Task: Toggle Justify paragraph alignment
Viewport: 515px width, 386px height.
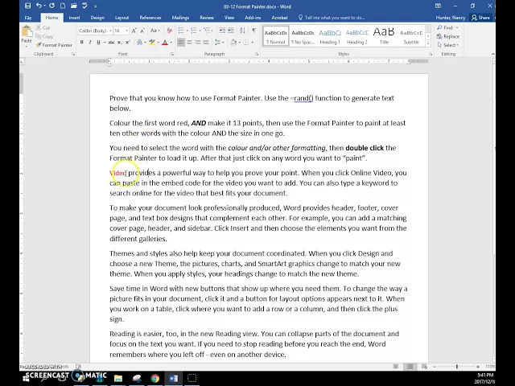Action: (x=206, y=43)
